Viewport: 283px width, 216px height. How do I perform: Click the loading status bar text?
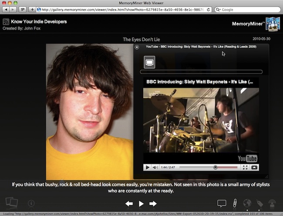point(138,214)
